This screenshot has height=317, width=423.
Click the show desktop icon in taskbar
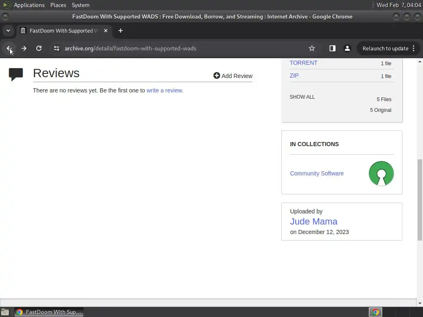point(5,312)
